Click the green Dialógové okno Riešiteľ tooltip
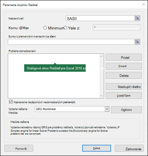Image resolution: width=148 pixels, height=156 pixels. pyautogui.click(x=55, y=68)
